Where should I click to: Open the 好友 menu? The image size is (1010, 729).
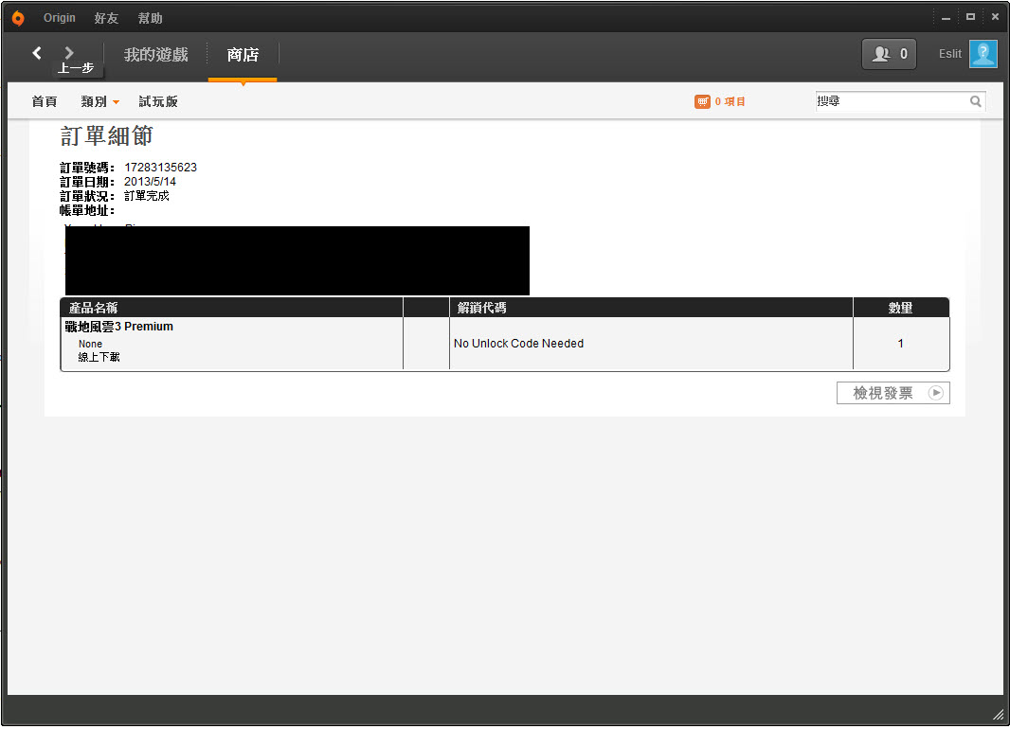(106, 18)
